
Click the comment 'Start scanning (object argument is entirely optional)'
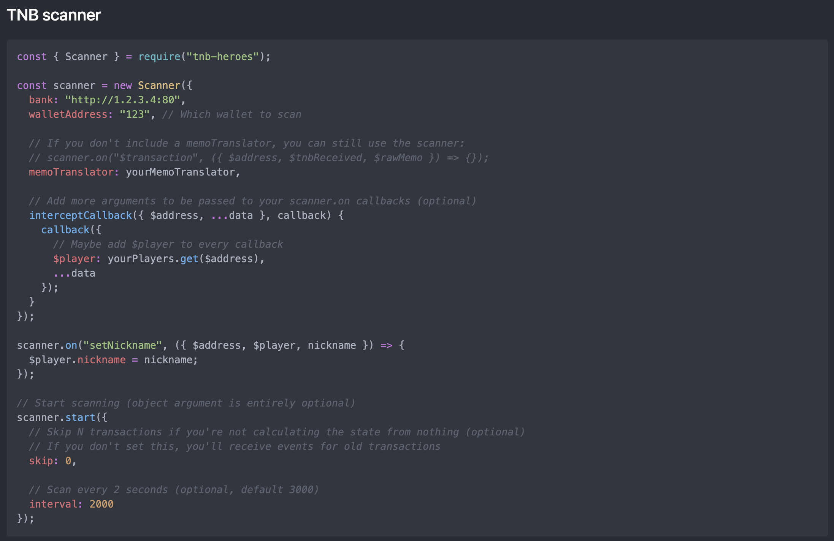(186, 403)
